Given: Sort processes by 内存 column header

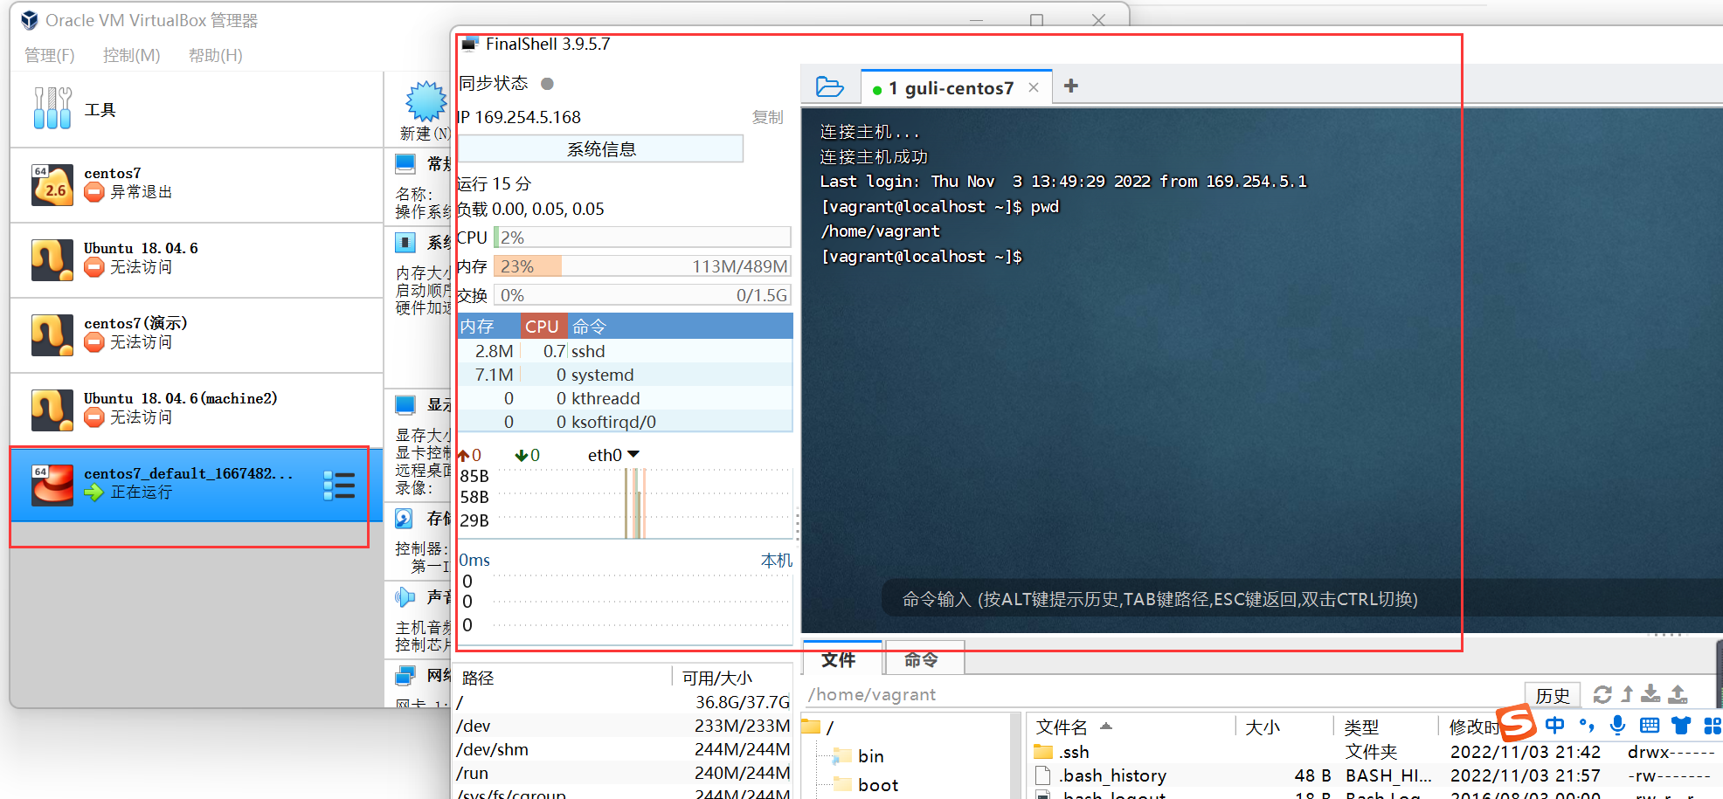Looking at the screenshot, I should coord(488,326).
